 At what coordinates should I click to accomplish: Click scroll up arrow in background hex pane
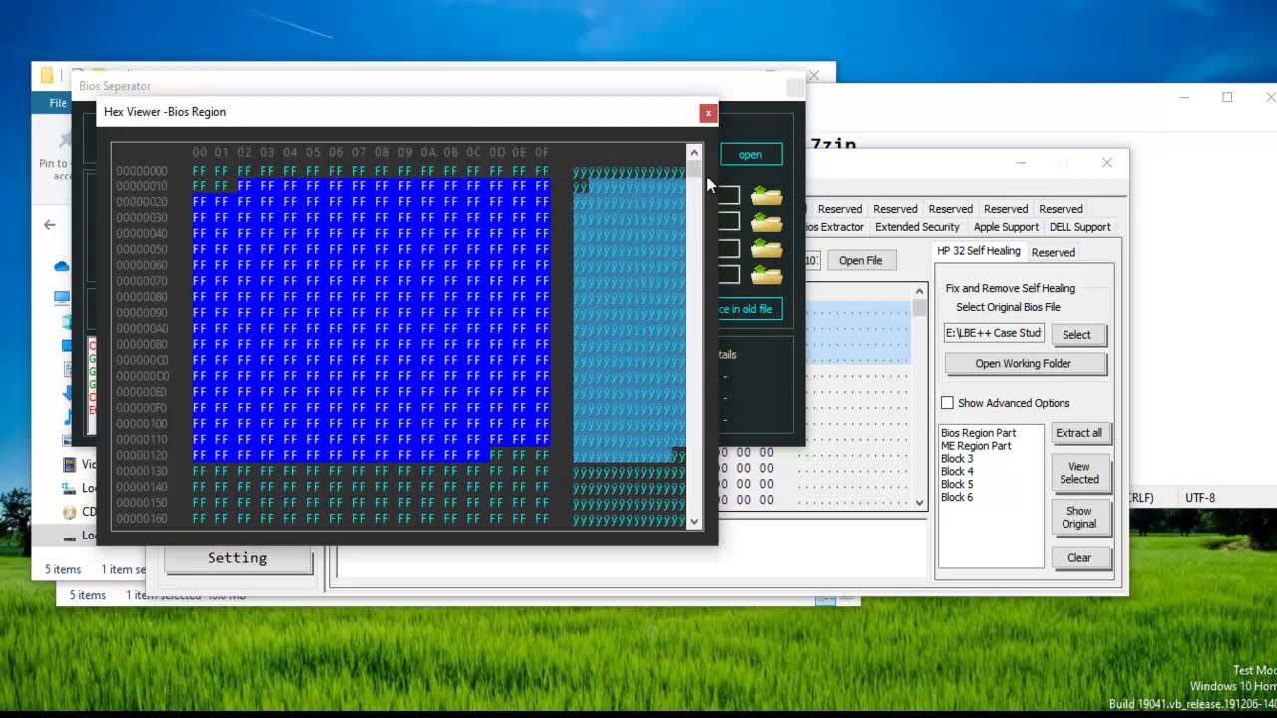(x=920, y=292)
